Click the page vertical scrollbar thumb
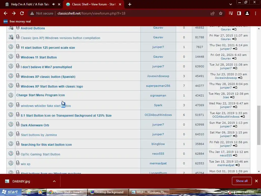The height and width of the screenshot is (196, 261). point(259,125)
